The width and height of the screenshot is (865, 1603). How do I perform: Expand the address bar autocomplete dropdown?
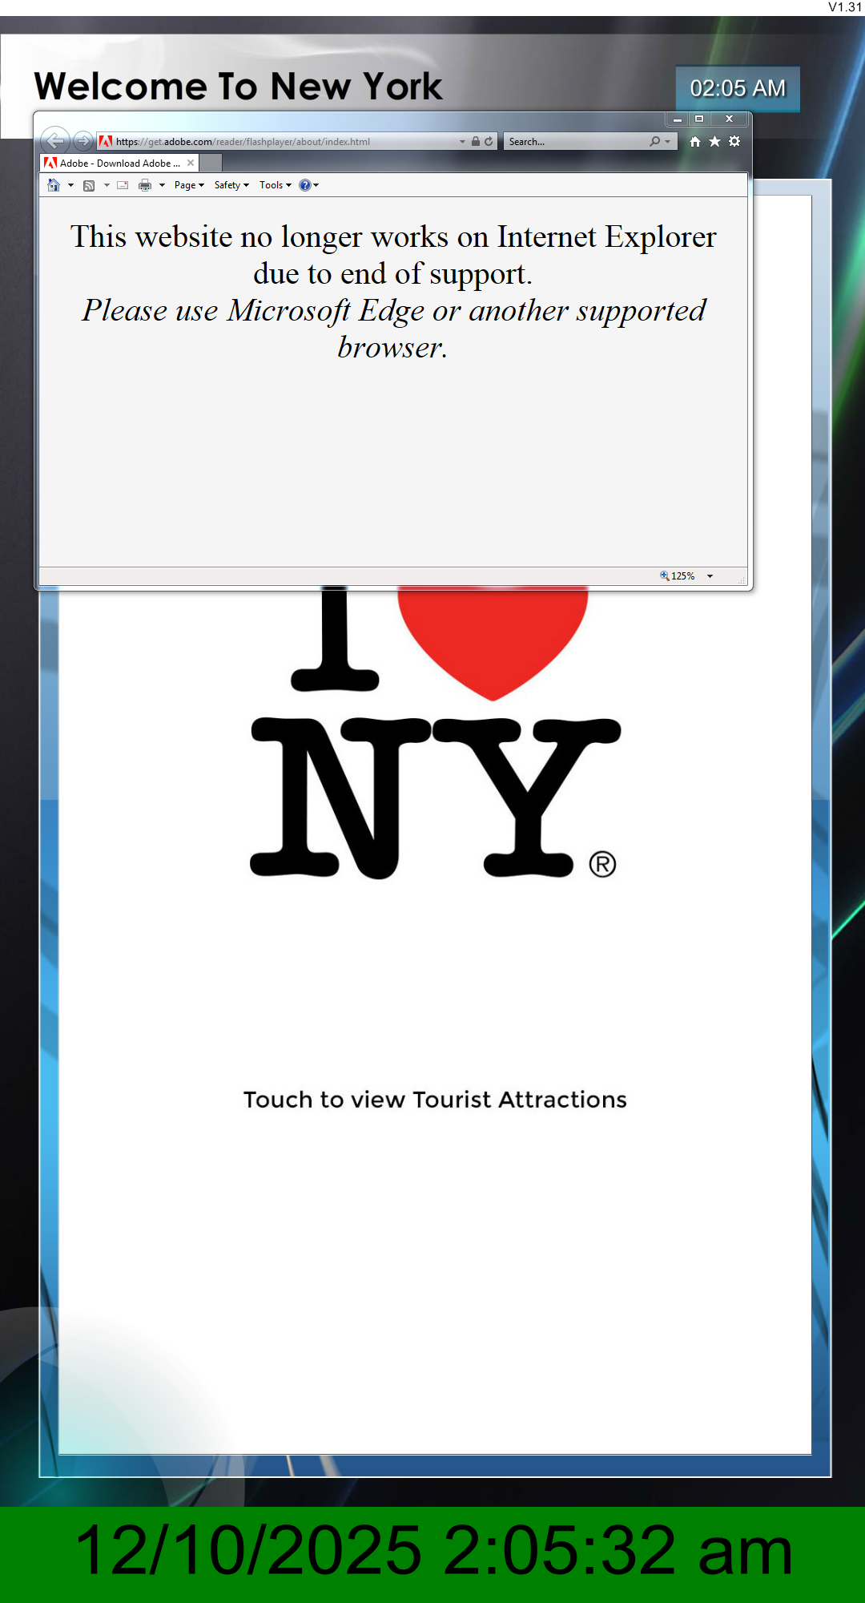coord(462,141)
